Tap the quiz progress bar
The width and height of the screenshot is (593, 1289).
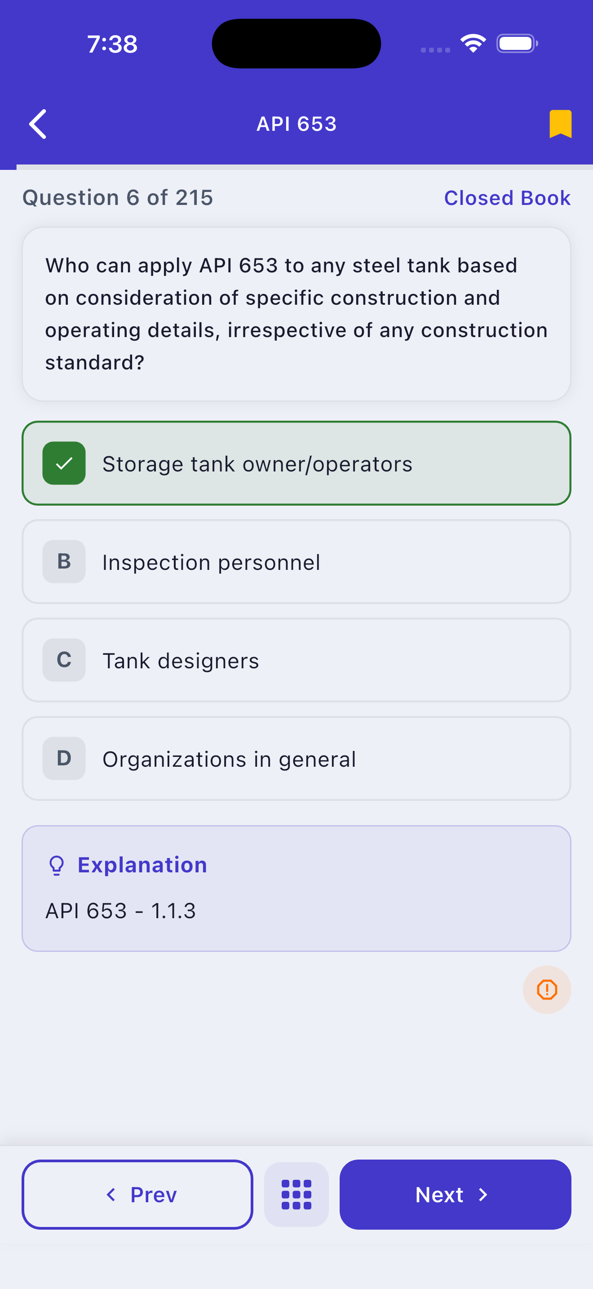(x=296, y=167)
